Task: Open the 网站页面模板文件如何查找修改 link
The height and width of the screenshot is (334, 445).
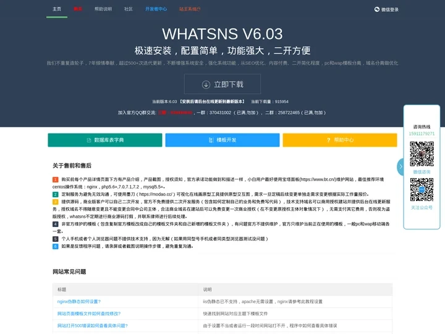Action: [x=89, y=314]
